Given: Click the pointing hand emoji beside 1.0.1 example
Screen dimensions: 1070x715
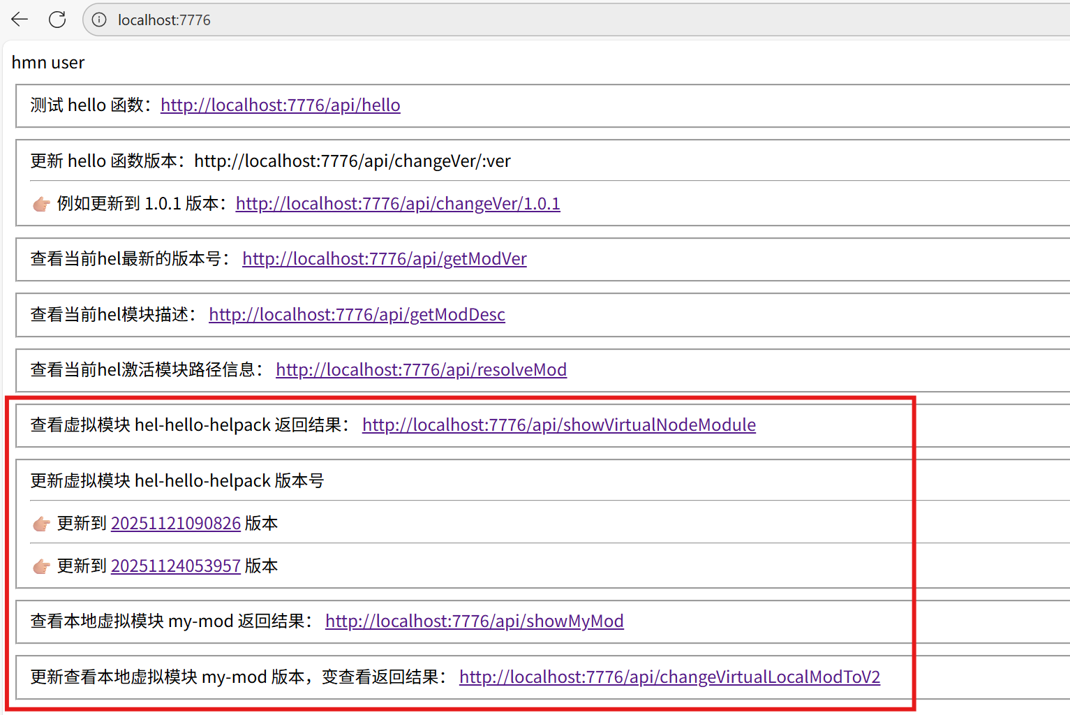Looking at the screenshot, I should pyautogui.click(x=41, y=204).
